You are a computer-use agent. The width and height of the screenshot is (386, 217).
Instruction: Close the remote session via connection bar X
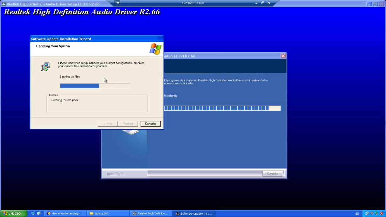269,3
